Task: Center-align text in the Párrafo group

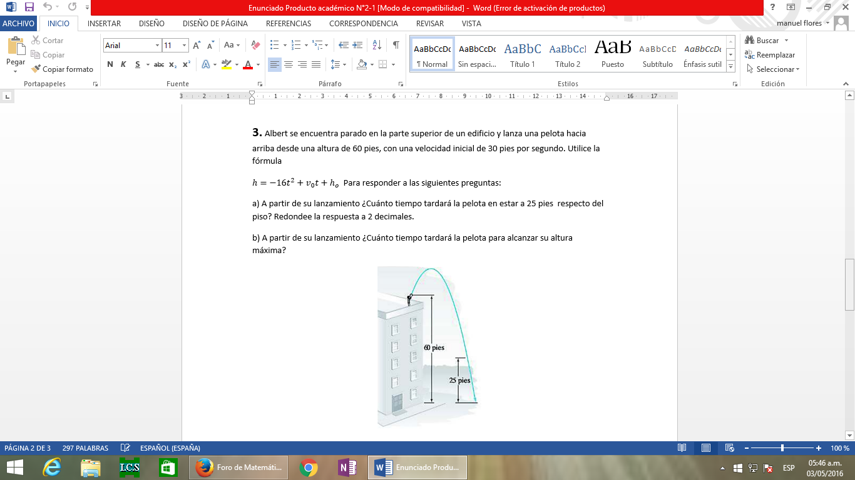Action: [x=289, y=64]
